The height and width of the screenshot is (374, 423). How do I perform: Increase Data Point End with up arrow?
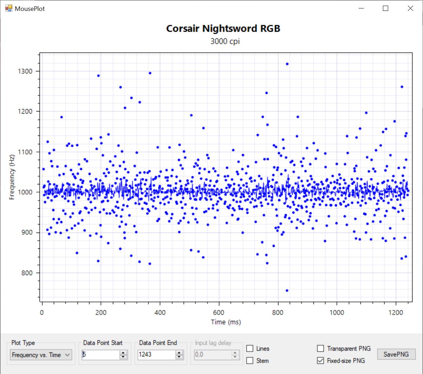coord(179,353)
